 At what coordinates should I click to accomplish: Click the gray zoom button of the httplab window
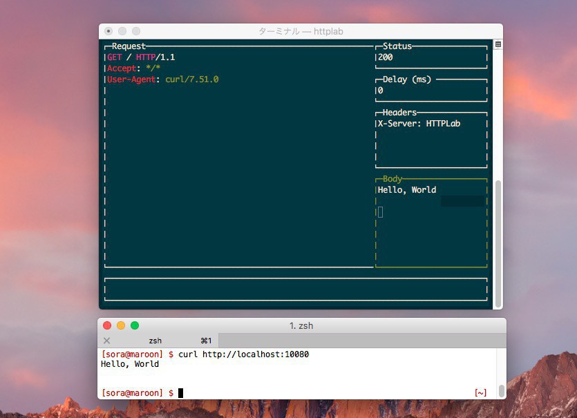click(136, 31)
